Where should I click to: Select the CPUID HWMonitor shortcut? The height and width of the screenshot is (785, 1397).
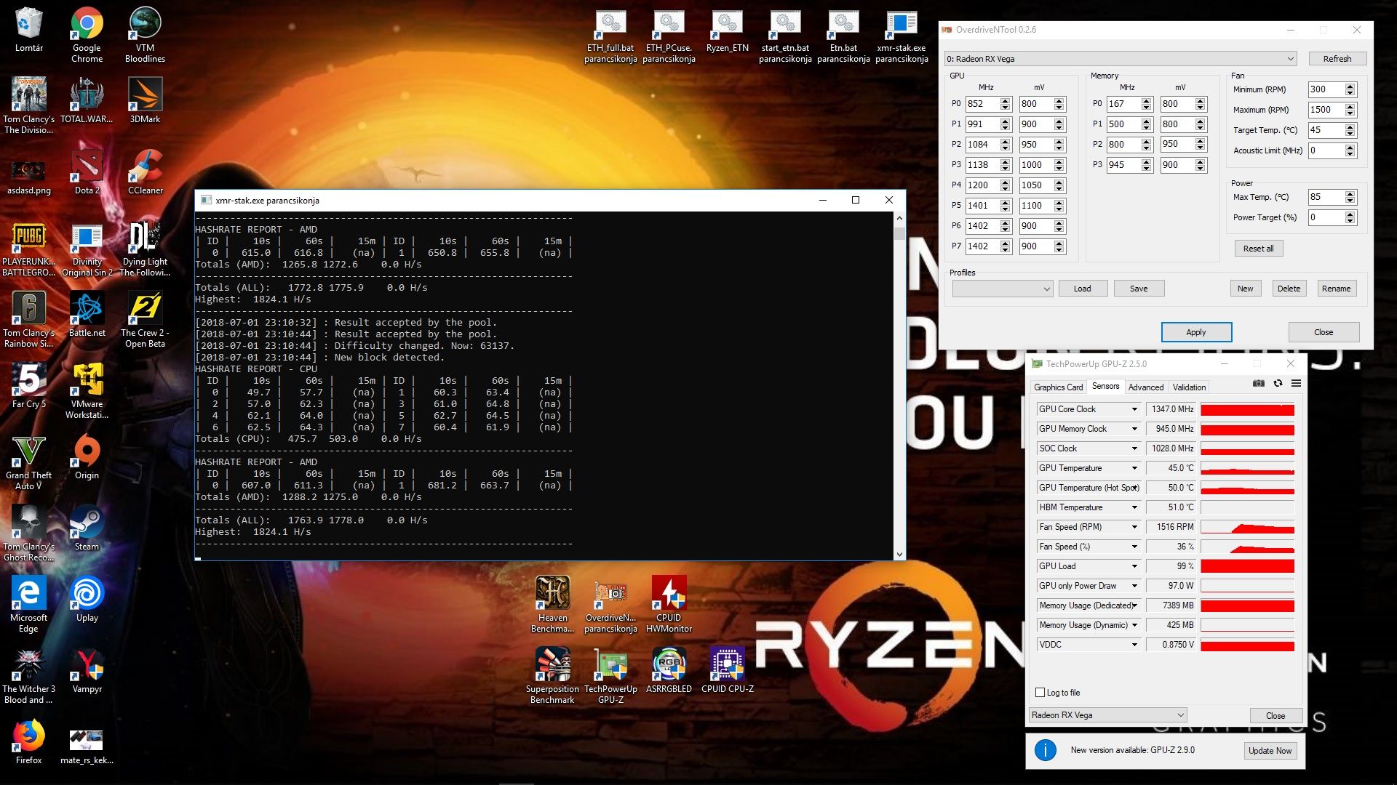(x=669, y=605)
